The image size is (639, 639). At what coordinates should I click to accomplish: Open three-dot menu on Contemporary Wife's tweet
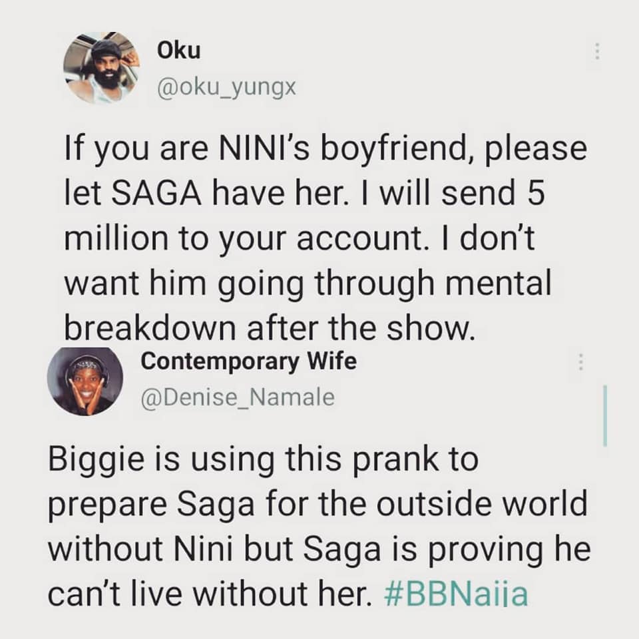coord(580,361)
